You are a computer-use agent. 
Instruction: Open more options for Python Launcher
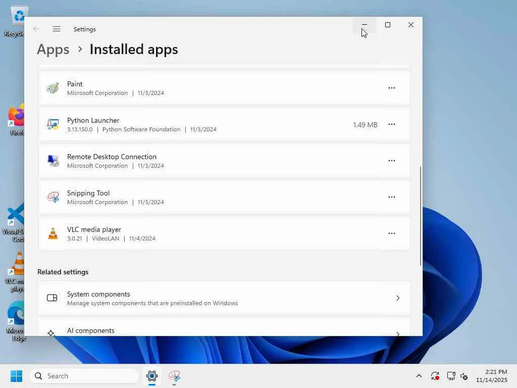pyautogui.click(x=392, y=124)
